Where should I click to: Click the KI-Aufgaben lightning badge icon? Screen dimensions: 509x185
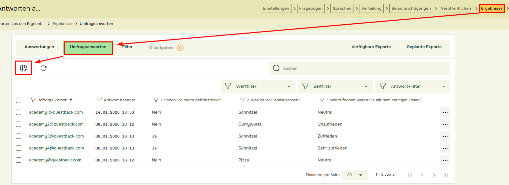point(180,48)
